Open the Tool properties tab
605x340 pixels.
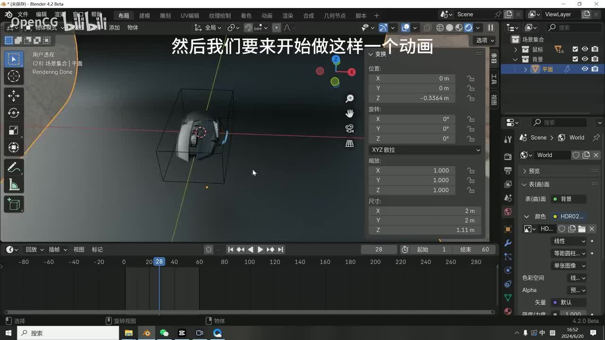click(508, 140)
